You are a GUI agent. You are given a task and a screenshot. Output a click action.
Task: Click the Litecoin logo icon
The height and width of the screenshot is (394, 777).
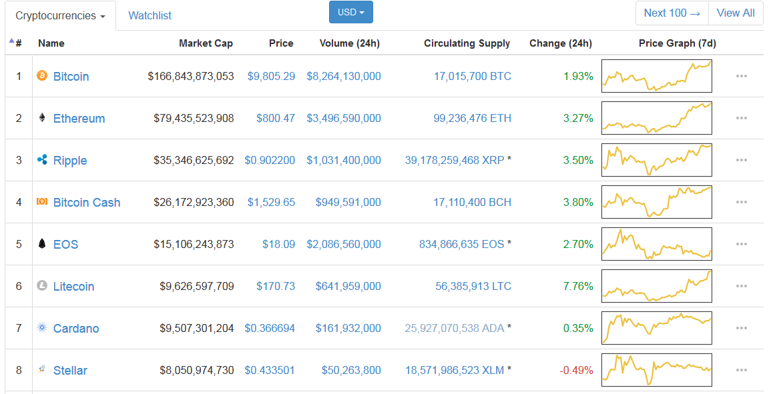point(42,285)
